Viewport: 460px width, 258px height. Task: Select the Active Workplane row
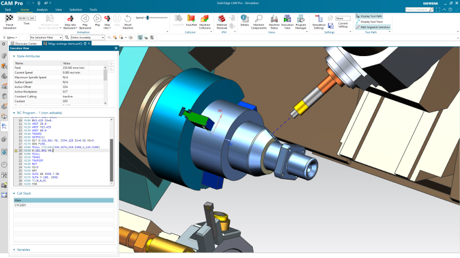pos(58,92)
